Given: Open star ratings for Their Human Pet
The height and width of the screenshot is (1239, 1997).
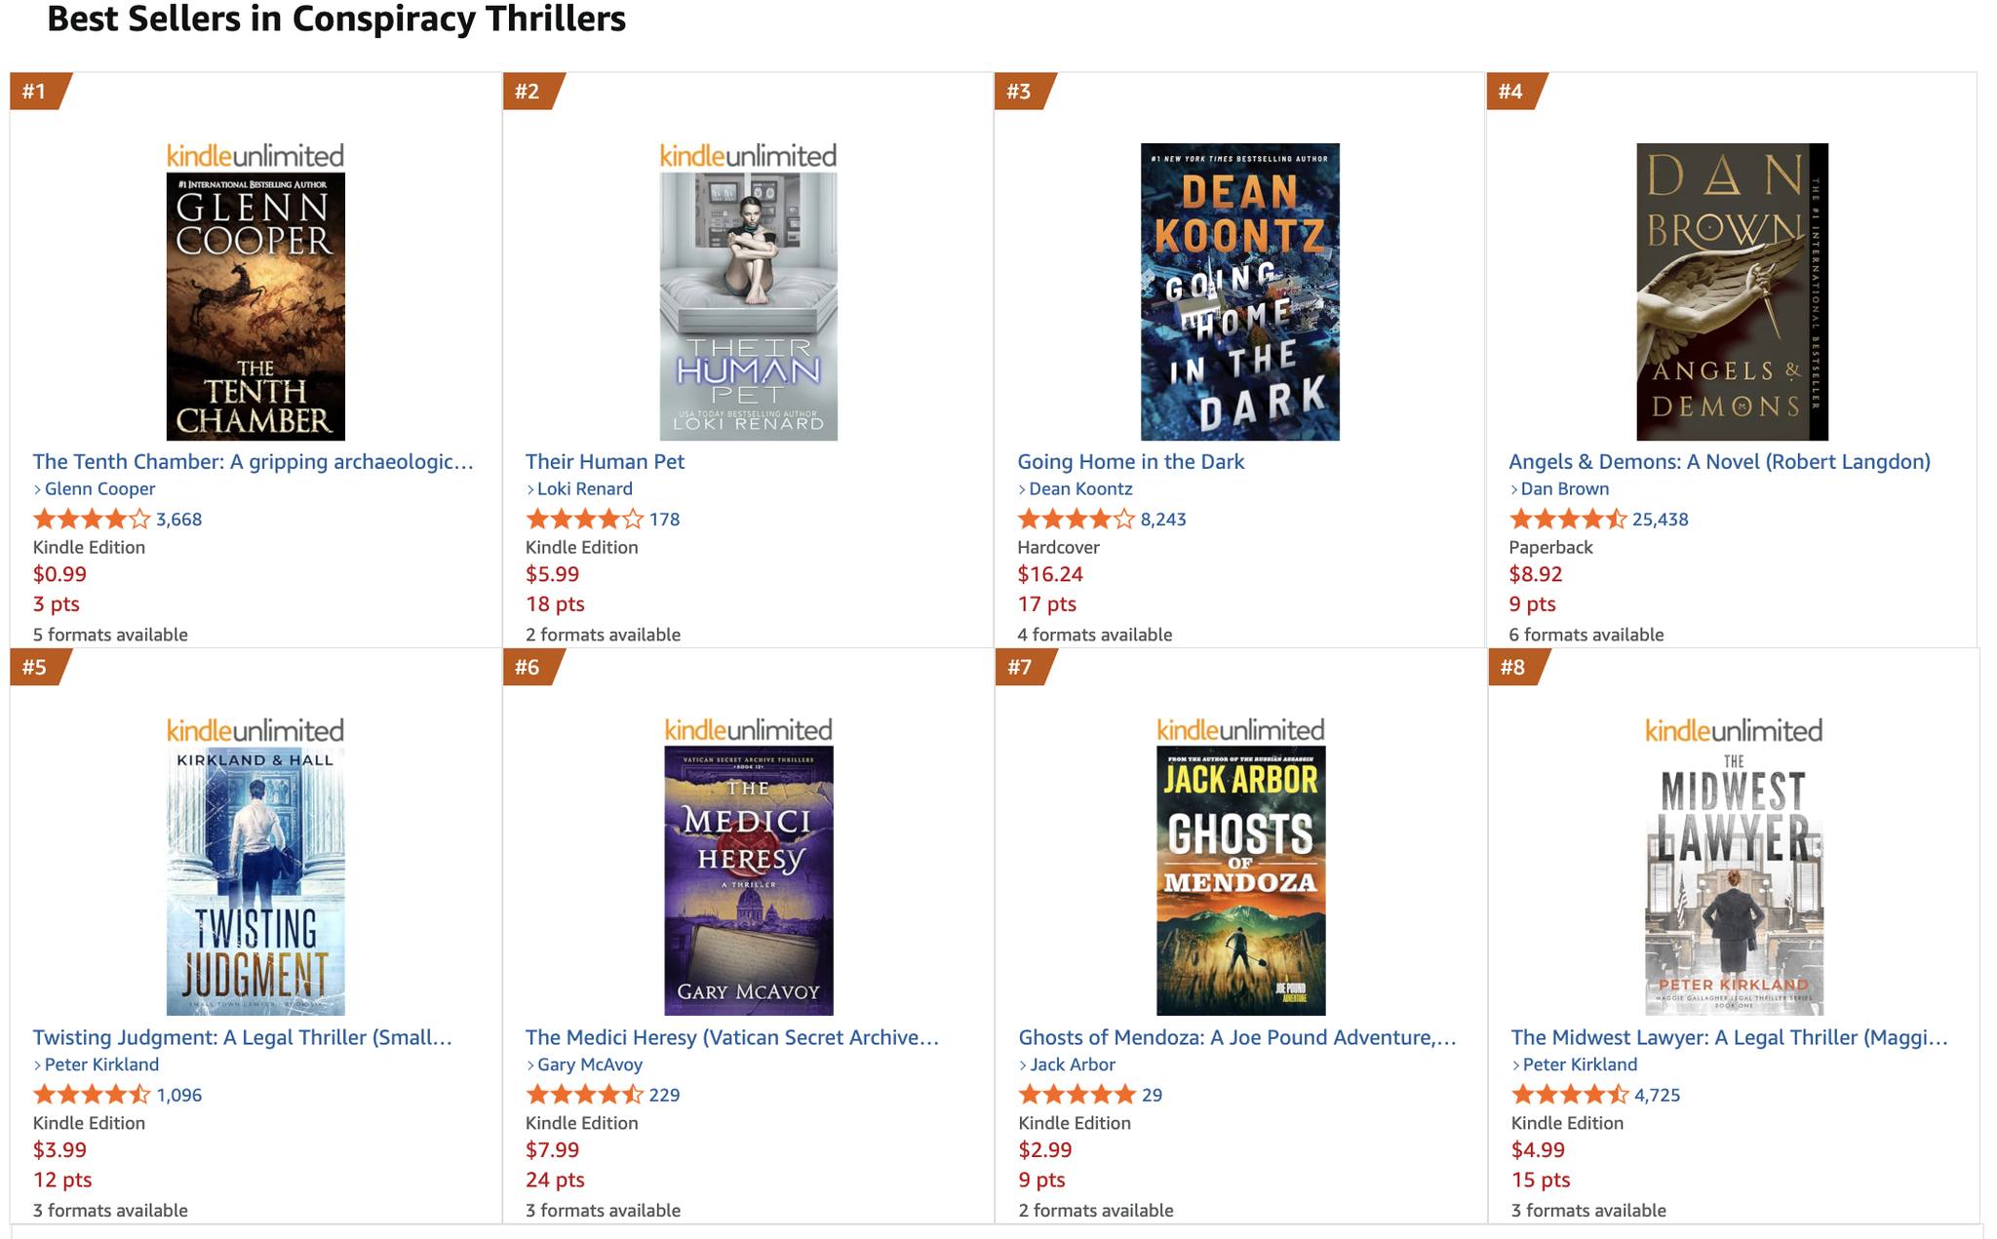Looking at the screenshot, I should click(x=585, y=519).
